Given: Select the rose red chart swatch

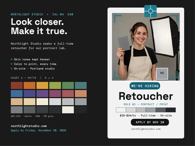Looking at the screenshot, I should pos(68,94).
